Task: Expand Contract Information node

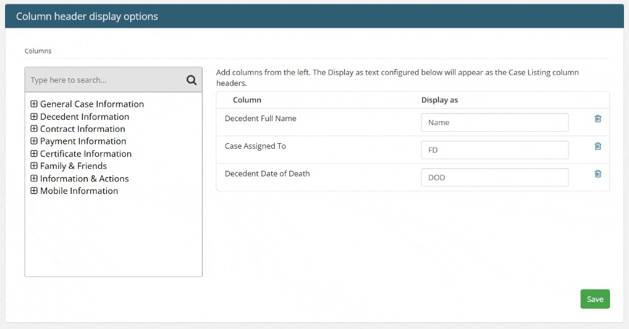Action: click(34, 129)
